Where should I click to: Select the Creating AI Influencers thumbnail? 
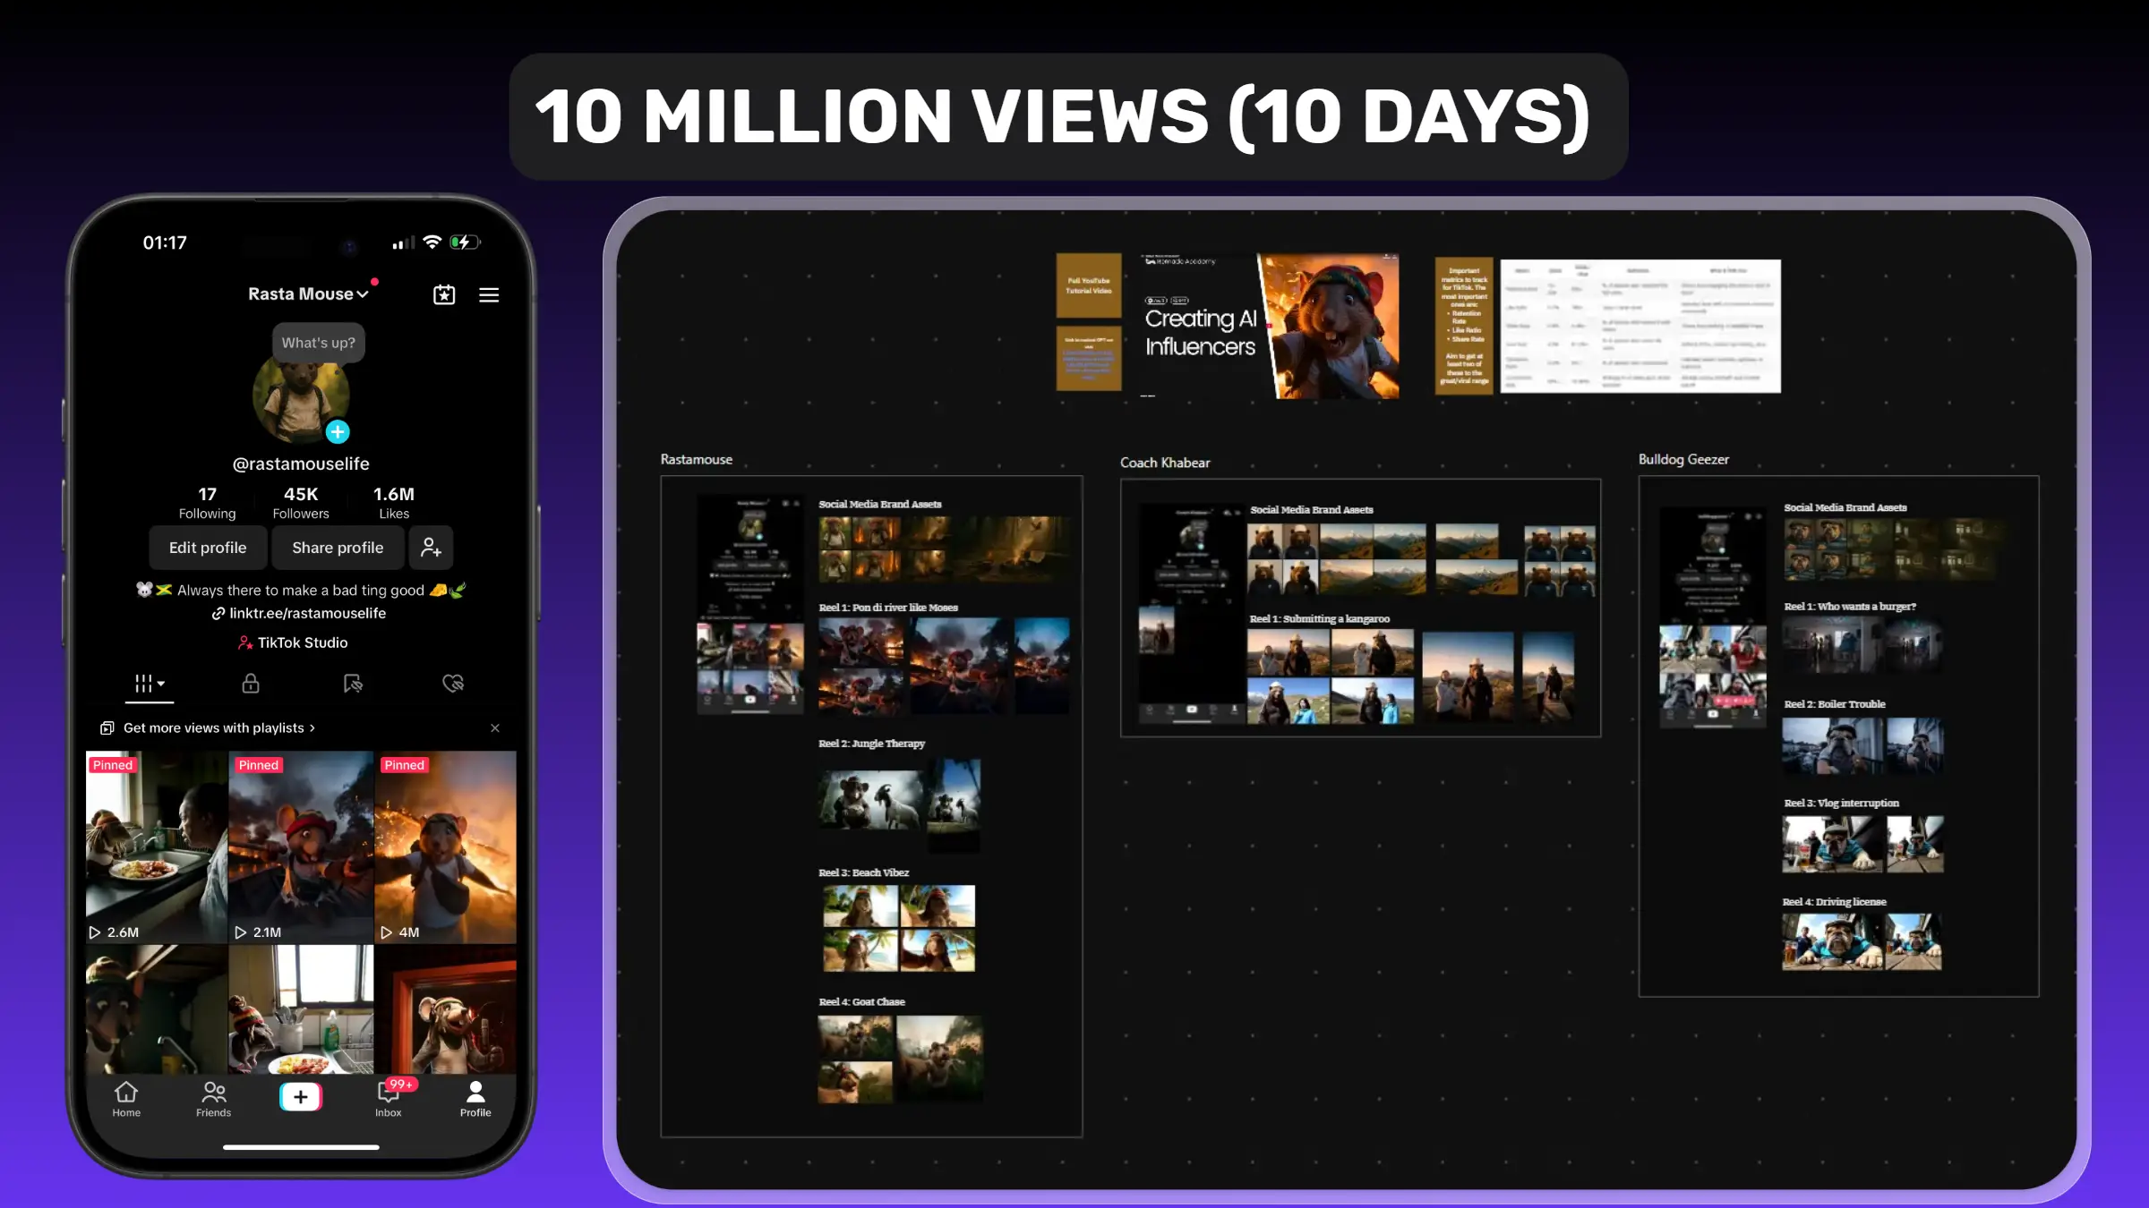tap(1269, 326)
